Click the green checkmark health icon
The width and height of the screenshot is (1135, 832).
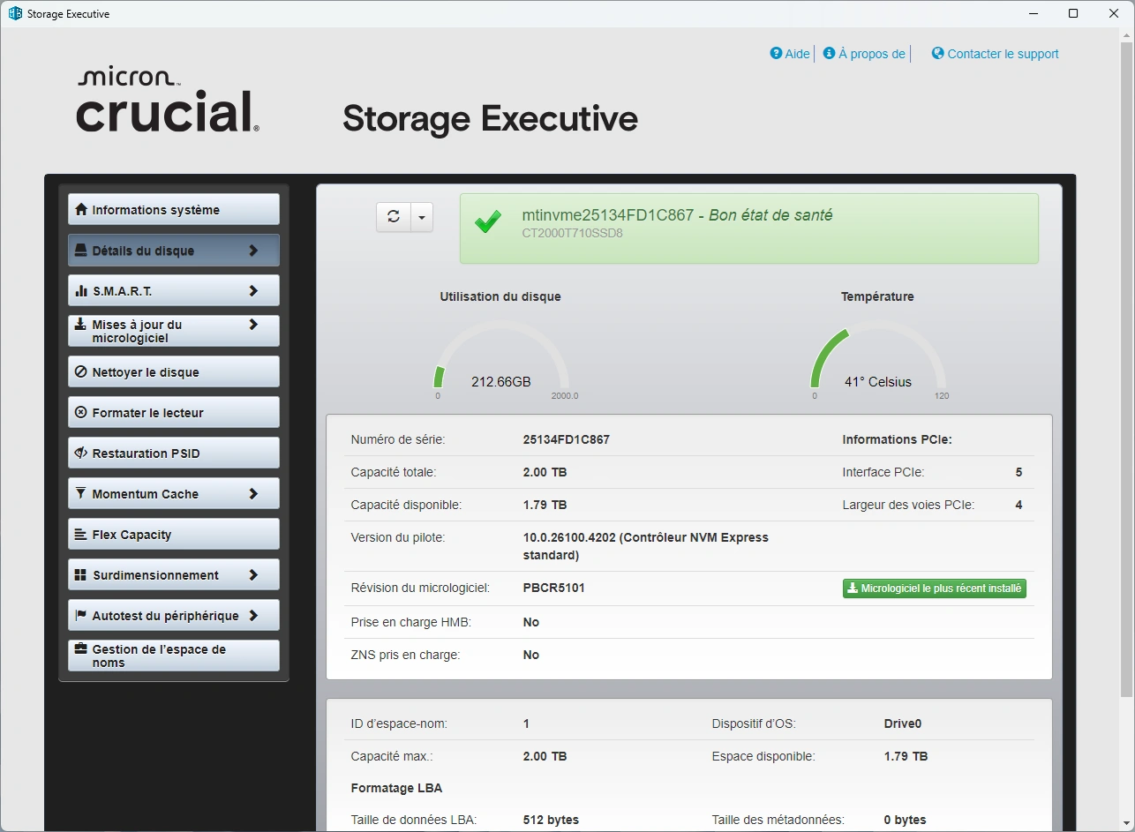point(488,221)
